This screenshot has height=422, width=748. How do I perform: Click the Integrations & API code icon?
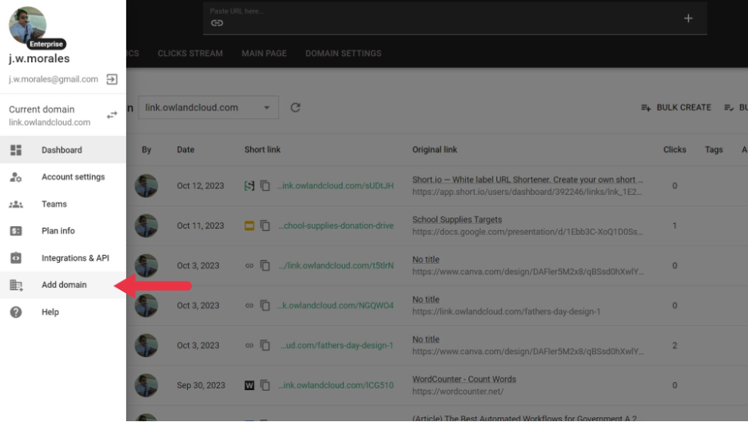[x=16, y=258]
